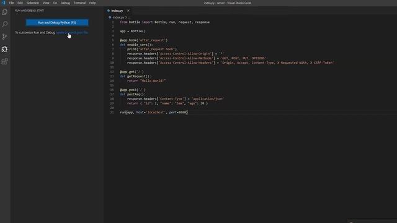Click the return "Hello World!" line
Screen dimensions: 397x223
[146, 81]
